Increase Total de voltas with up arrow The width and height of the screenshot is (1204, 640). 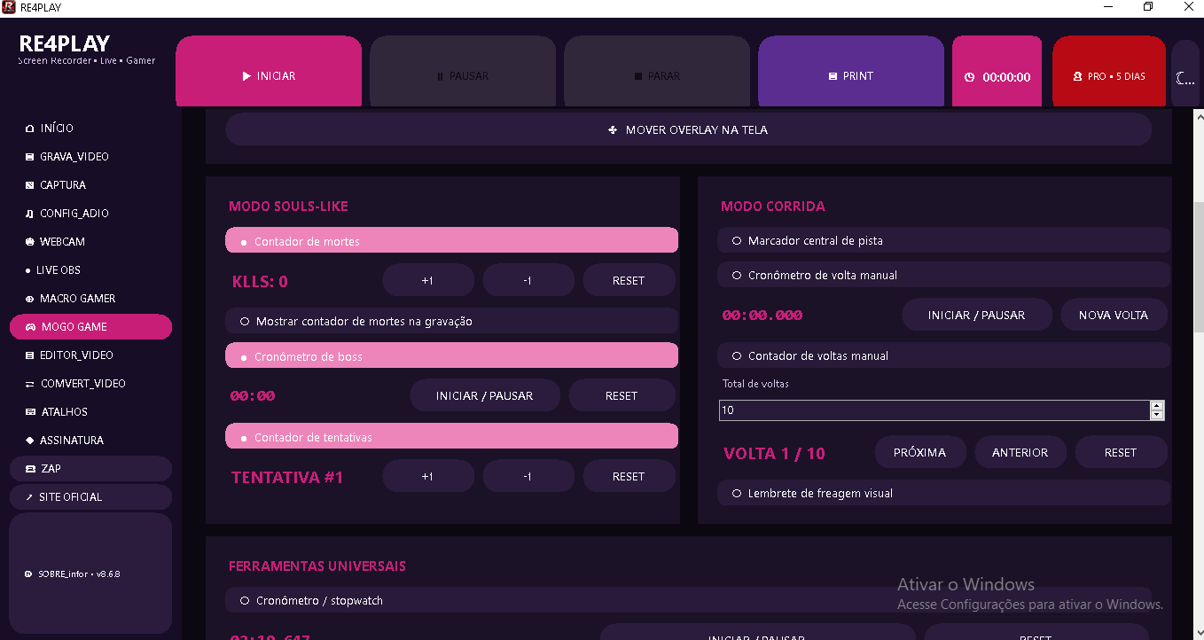[x=1156, y=405]
